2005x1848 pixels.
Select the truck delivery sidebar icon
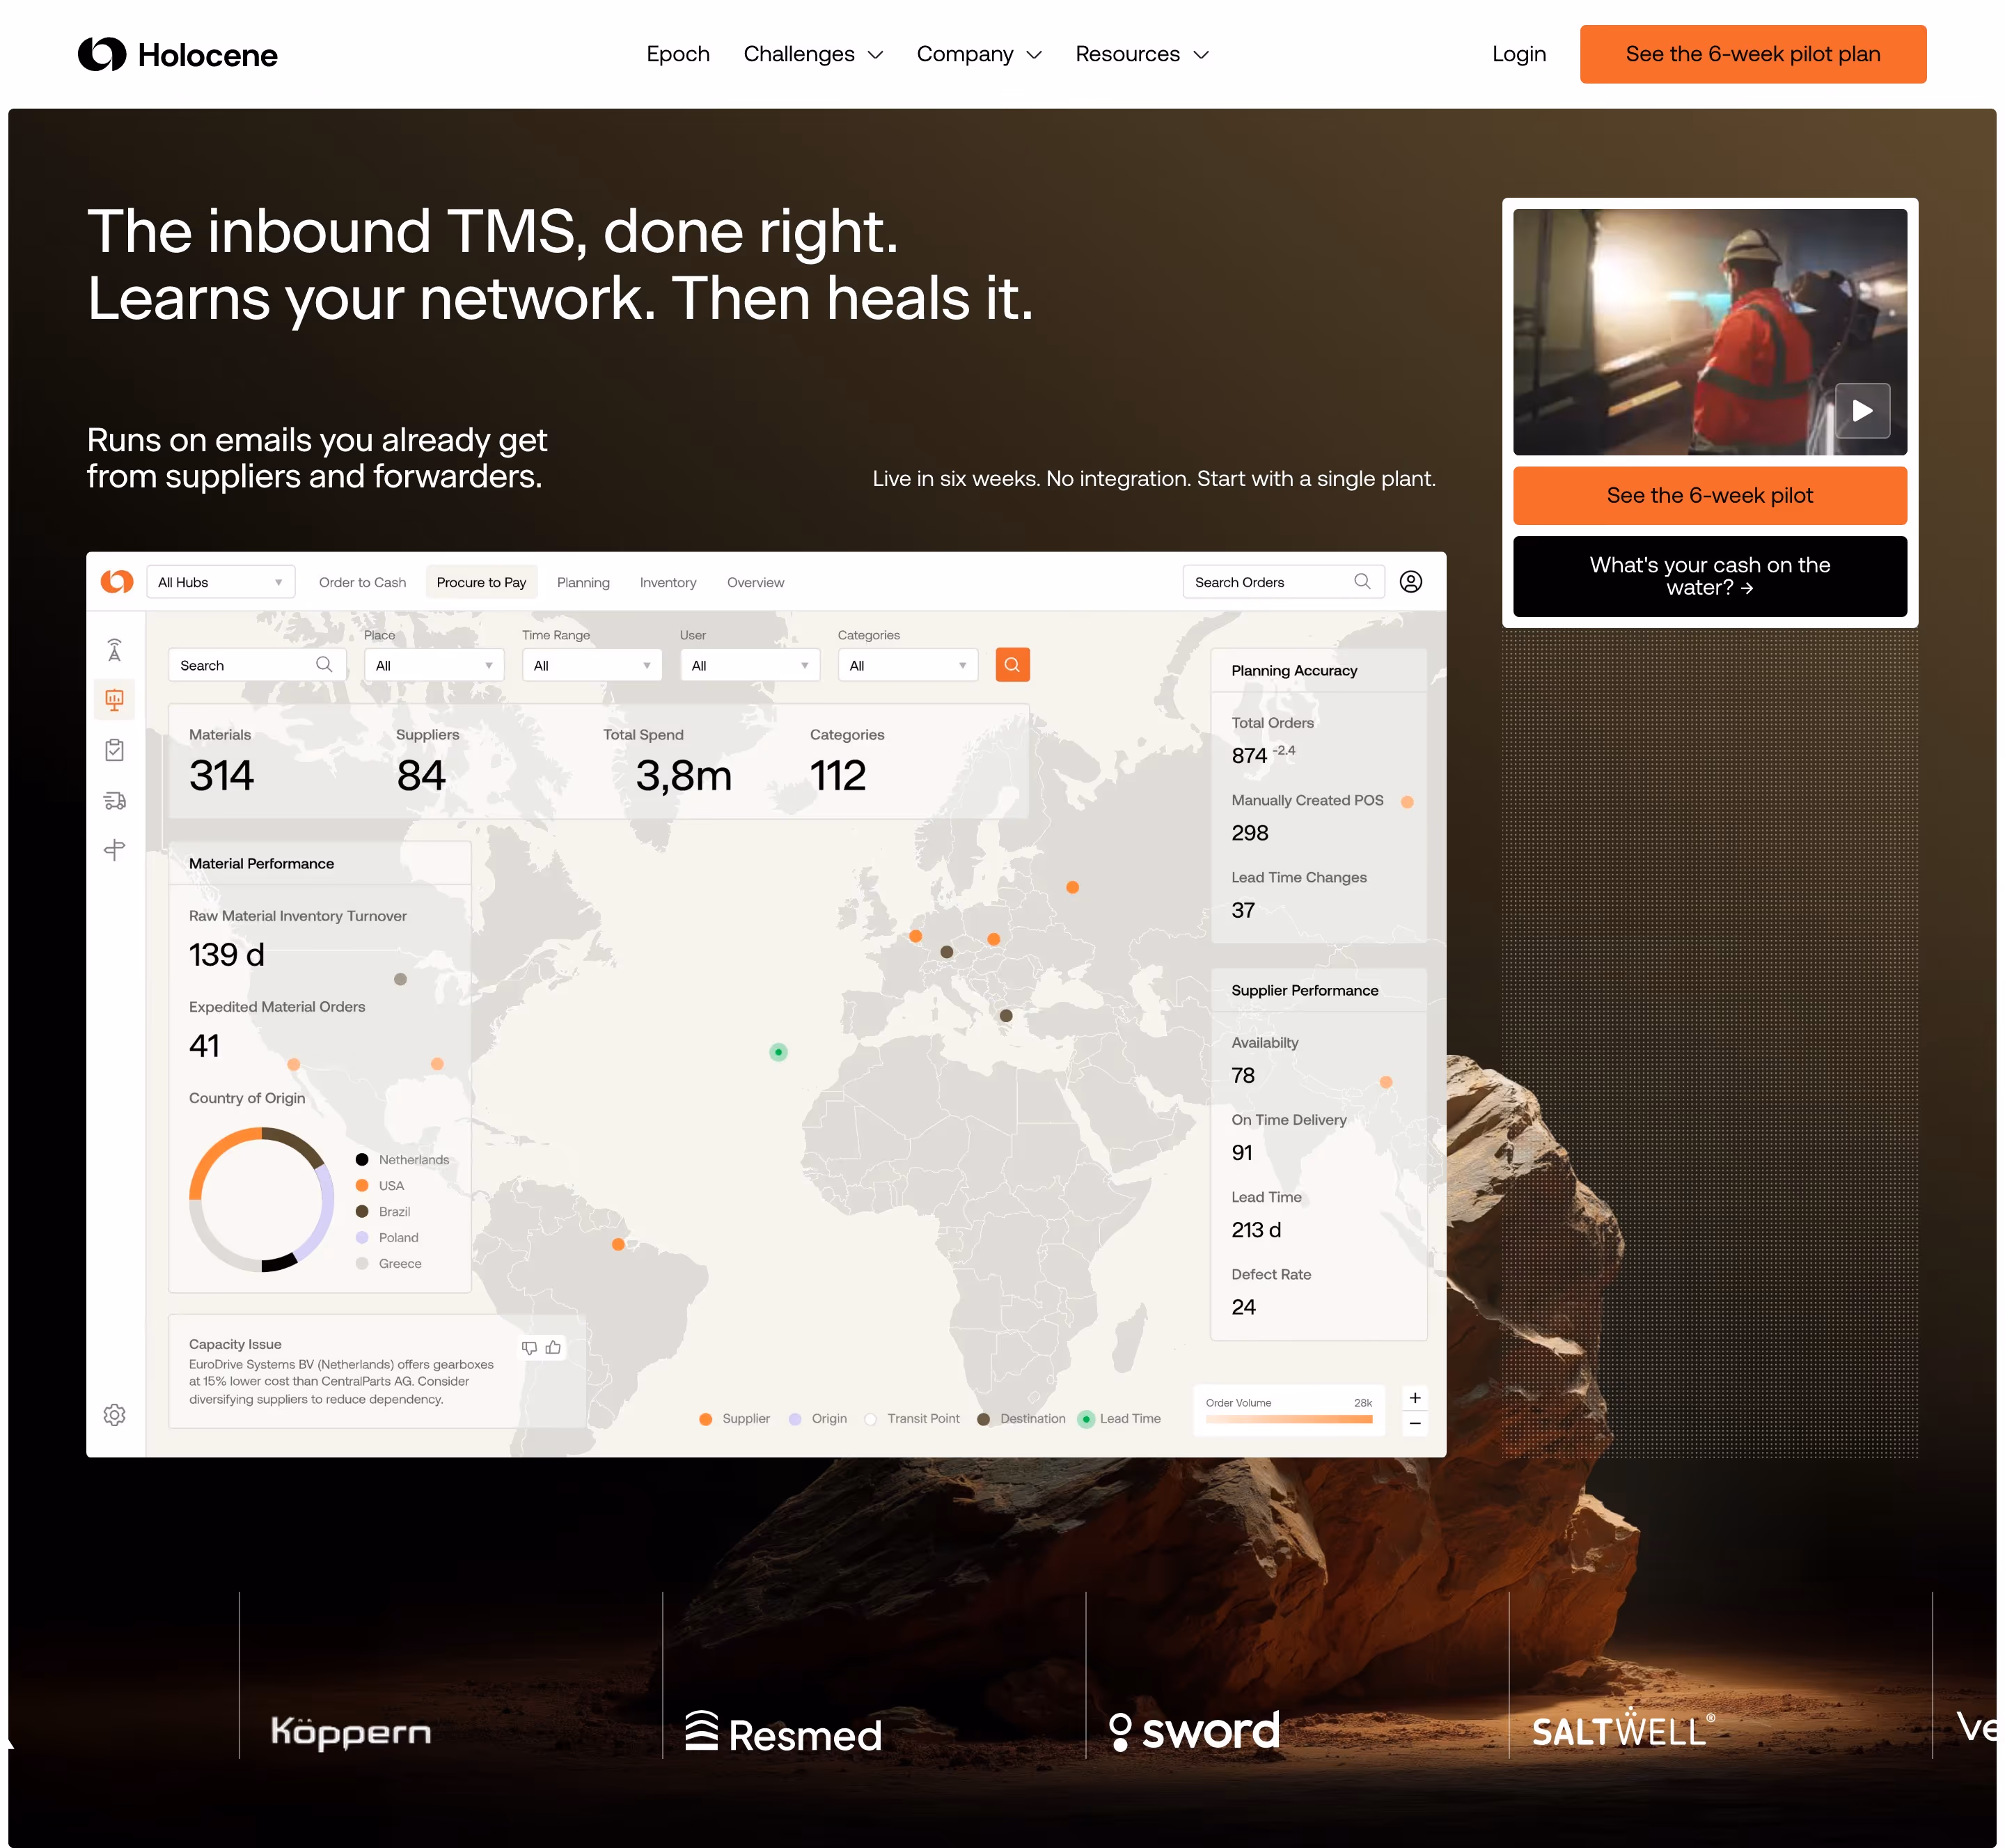[115, 800]
